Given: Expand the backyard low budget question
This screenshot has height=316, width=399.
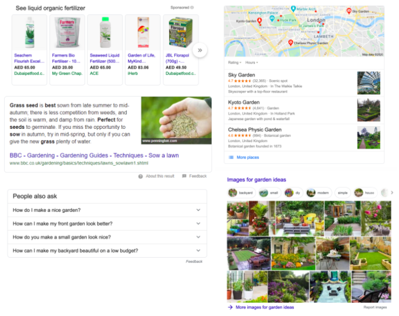Looking at the screenshot, I should [107, 251].
